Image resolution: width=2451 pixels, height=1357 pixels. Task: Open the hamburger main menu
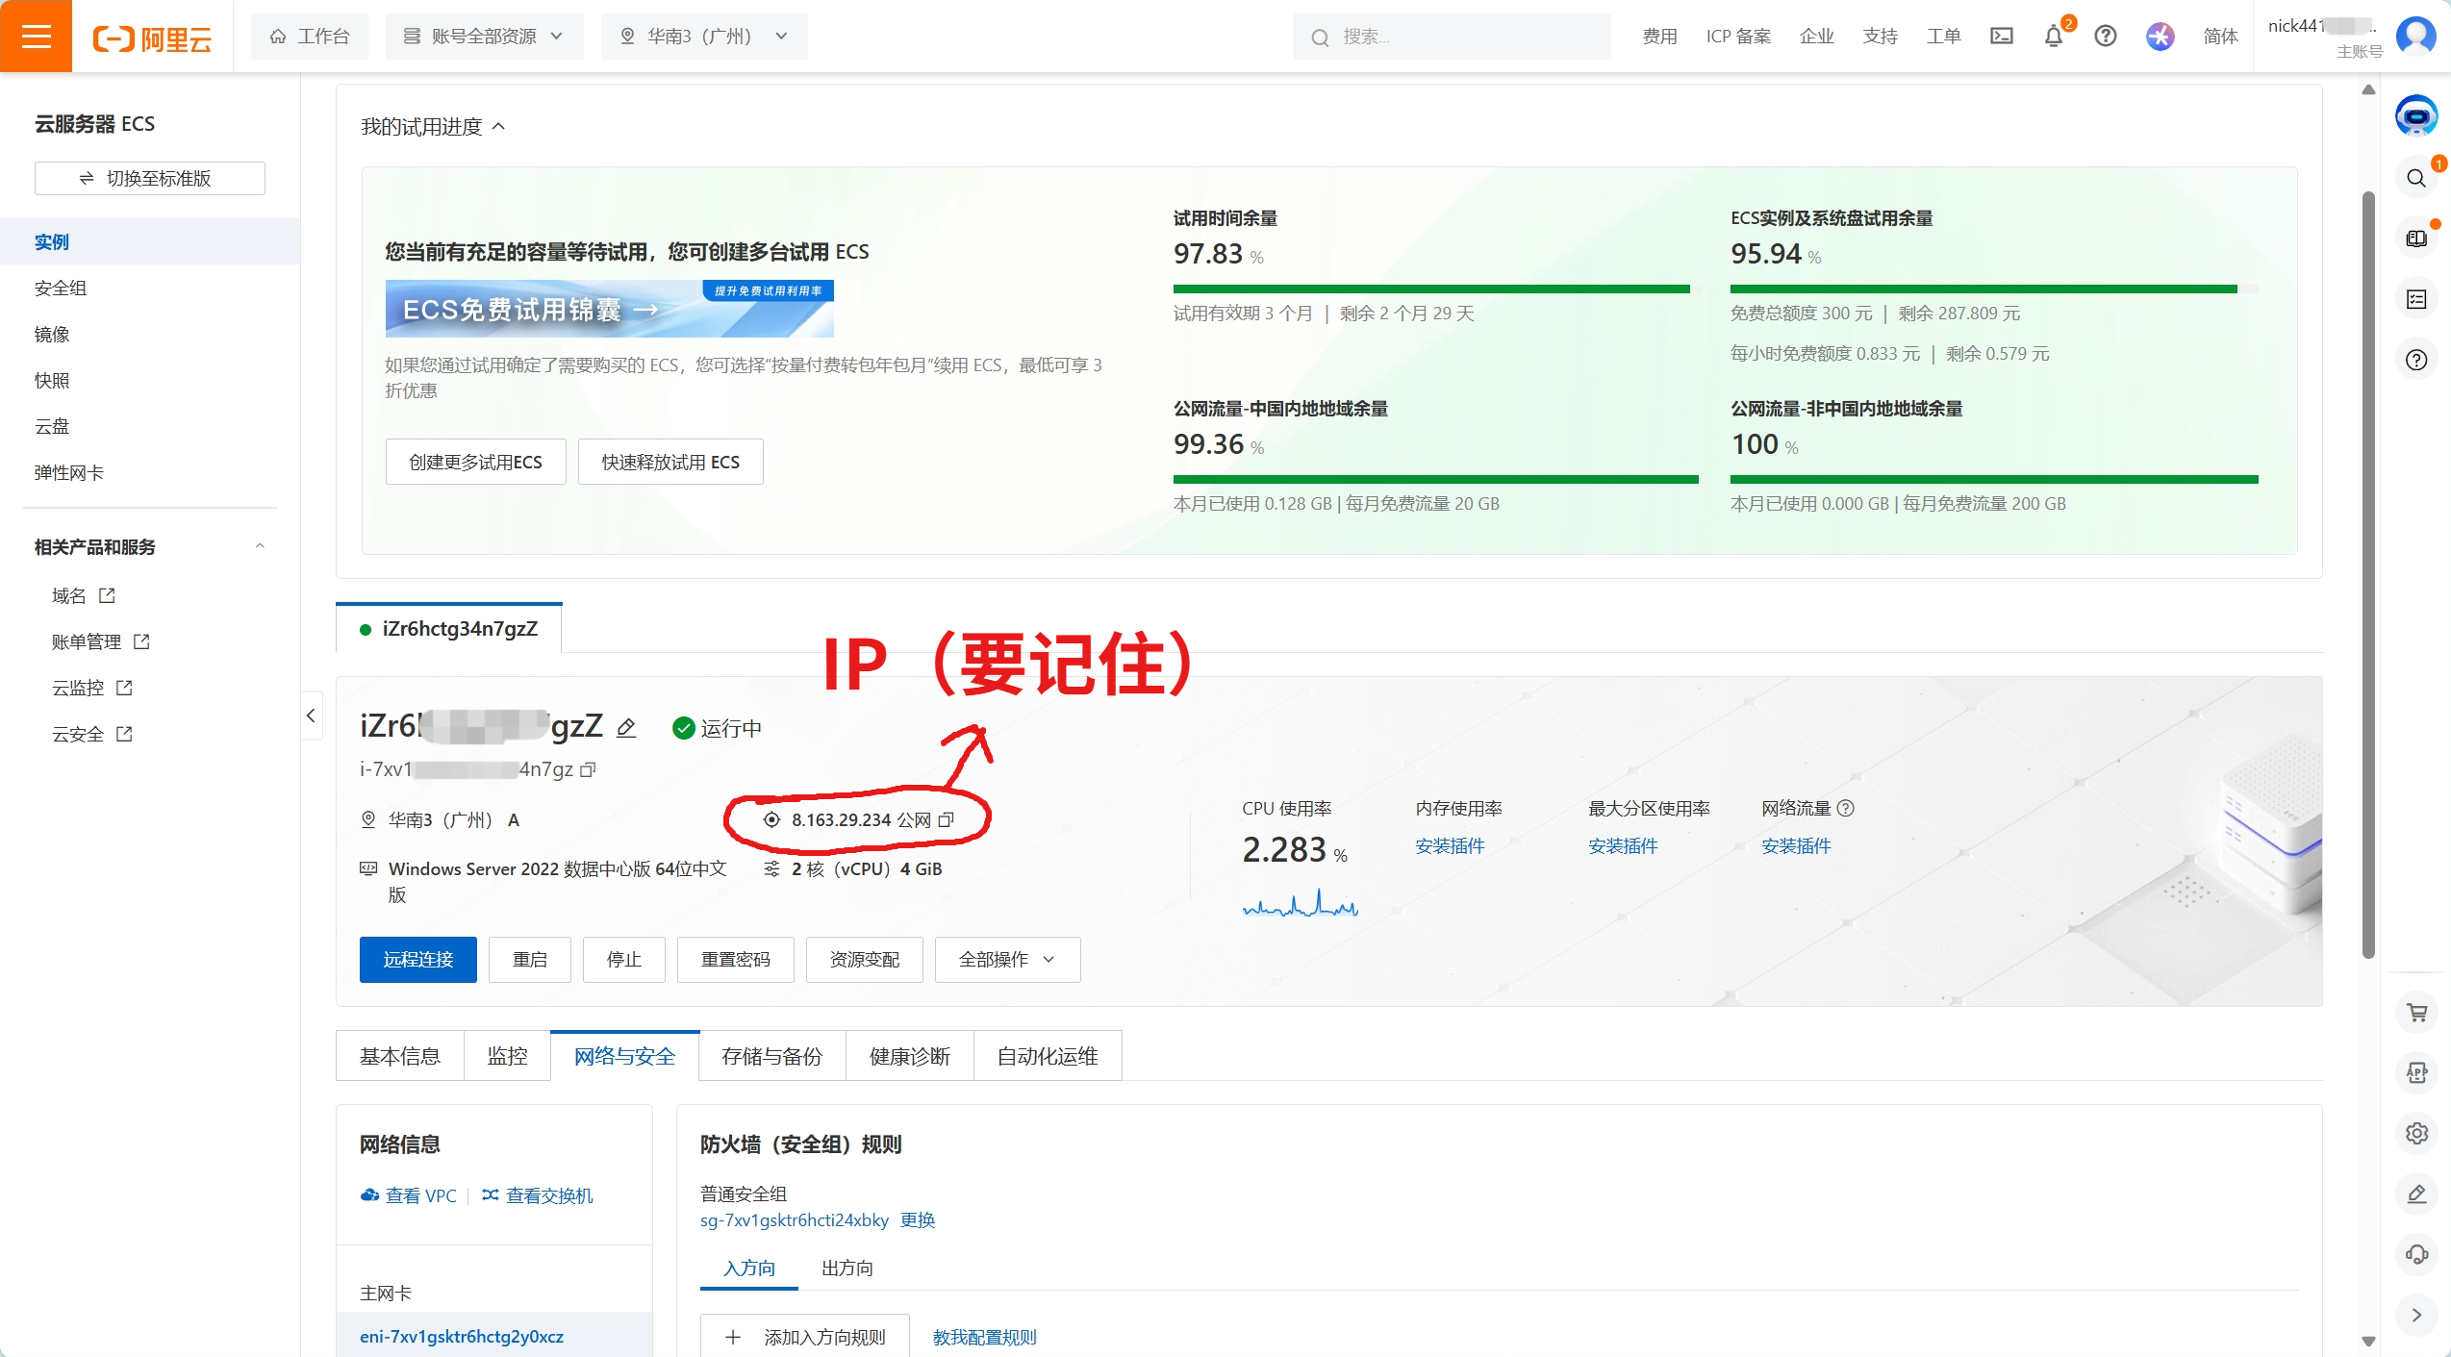click(36, 37)
